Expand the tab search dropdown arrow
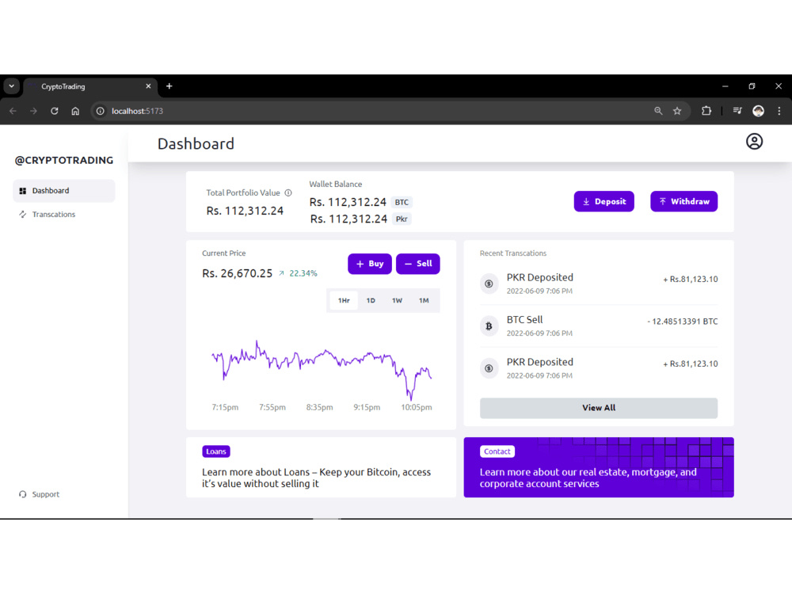The image size is (792, 594). coord(12,86)
